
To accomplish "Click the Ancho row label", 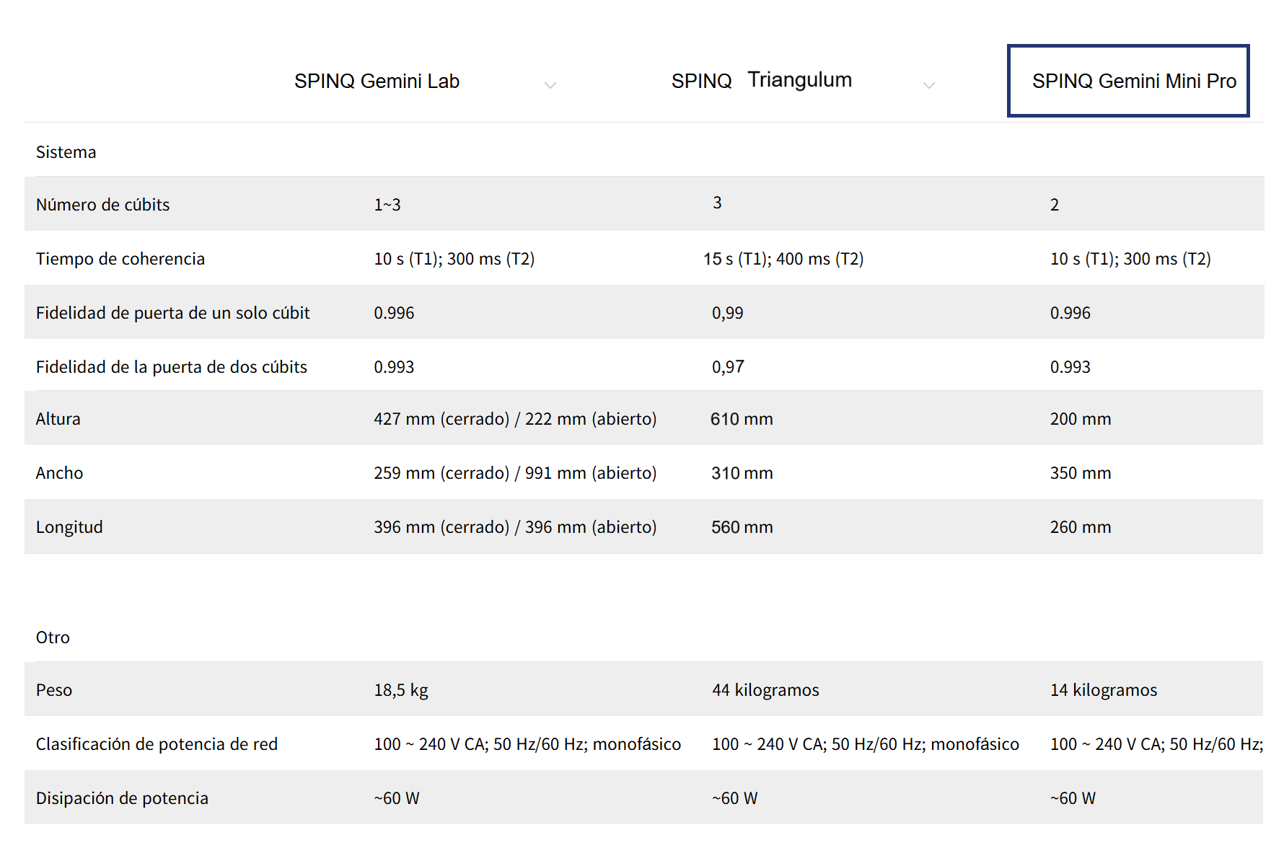I will point(60,473).
